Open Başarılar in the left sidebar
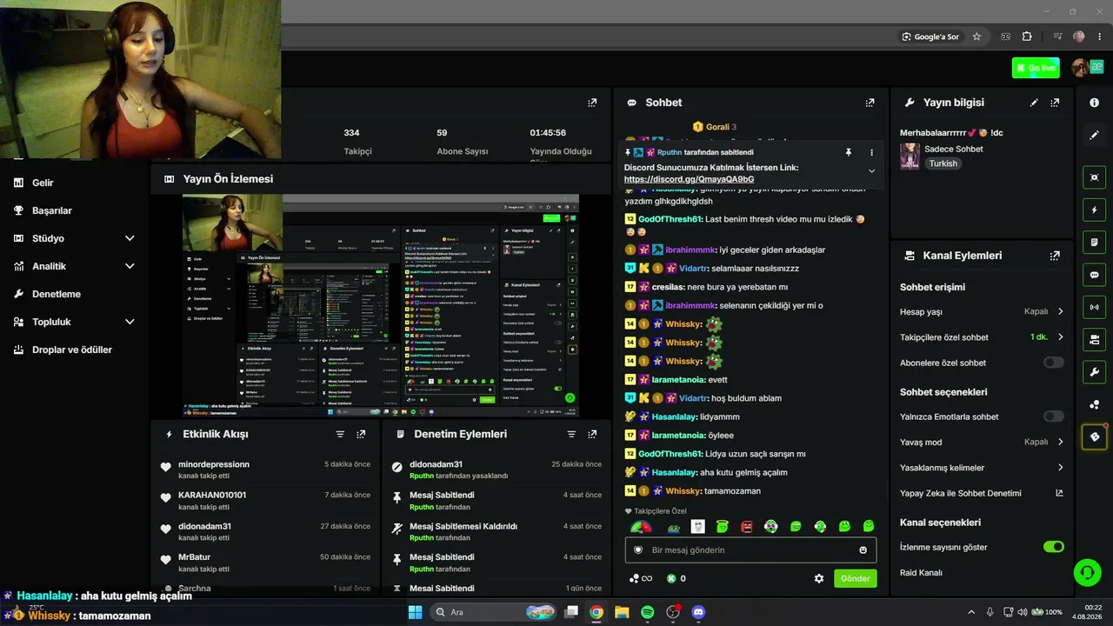 (x=51, y=210)
